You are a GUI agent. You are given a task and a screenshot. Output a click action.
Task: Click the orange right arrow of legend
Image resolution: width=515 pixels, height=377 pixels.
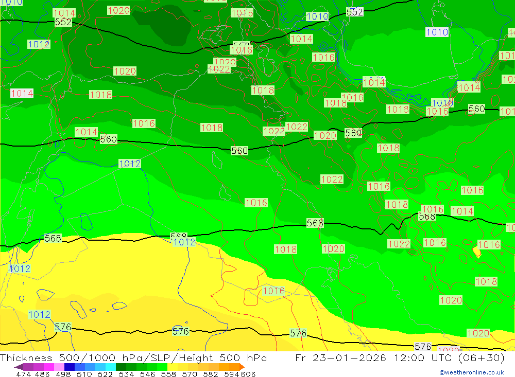[242, 367]
